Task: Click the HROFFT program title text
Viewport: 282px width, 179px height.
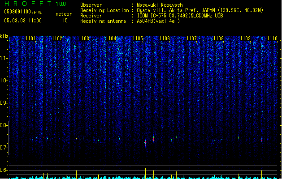Action: click(28, 4)
